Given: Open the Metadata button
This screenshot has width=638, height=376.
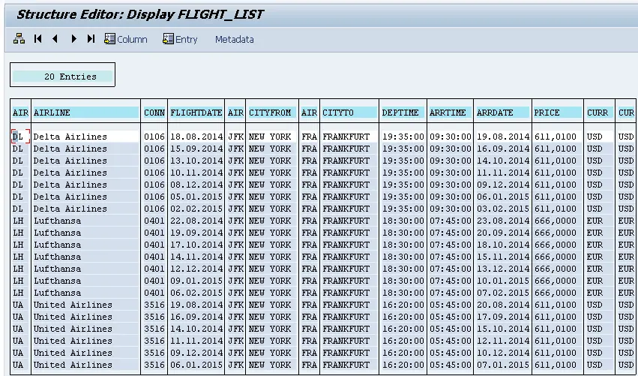Looking at the screenshot, I should tap(235, 40).
